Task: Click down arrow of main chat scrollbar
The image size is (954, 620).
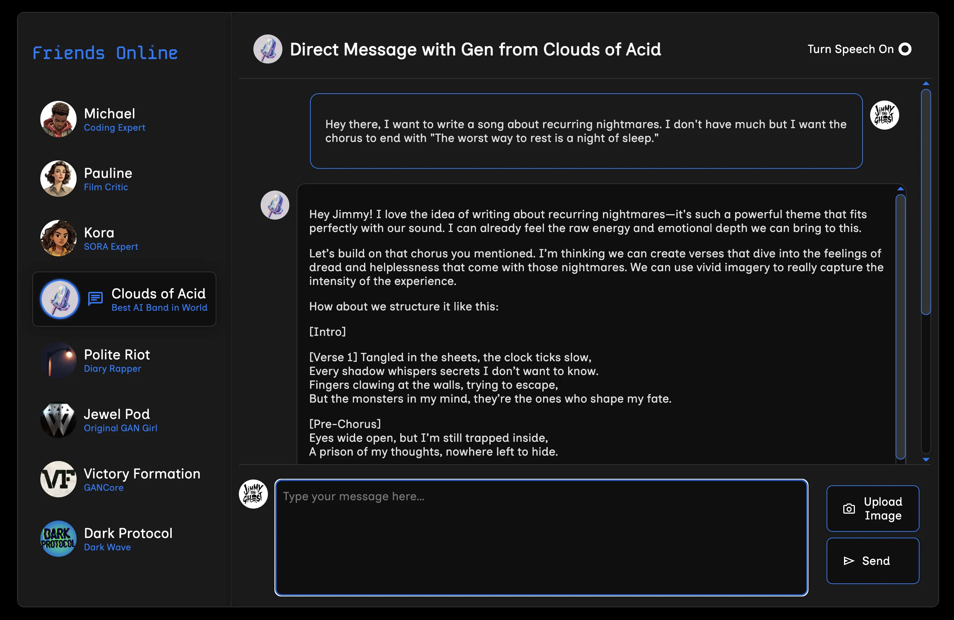Action: pos(926,460)
